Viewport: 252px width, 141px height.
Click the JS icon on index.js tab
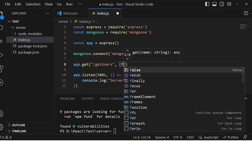coord(94,13)
